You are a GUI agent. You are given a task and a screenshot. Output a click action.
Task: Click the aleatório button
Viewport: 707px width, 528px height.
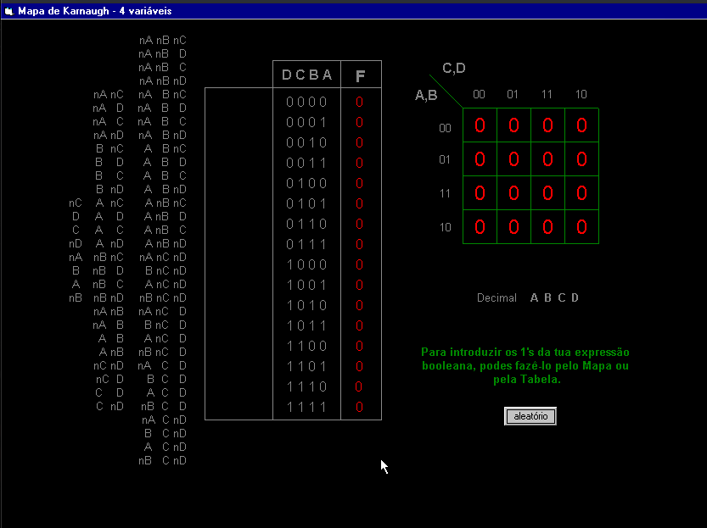coord(530,416)
